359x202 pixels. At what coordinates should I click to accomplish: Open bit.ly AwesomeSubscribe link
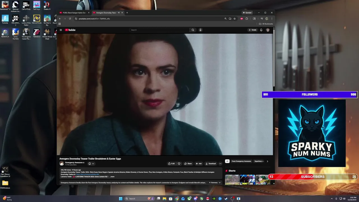click(x=88, y=174)
